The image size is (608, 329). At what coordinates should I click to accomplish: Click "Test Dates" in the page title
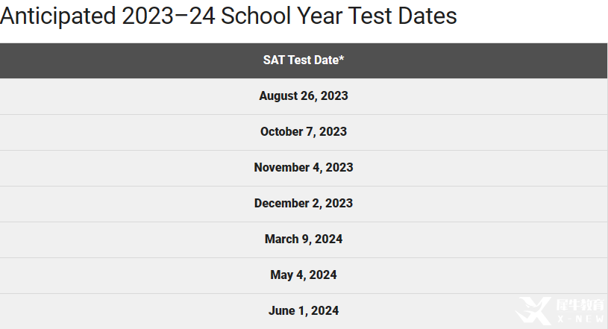[x=403, y=16]
